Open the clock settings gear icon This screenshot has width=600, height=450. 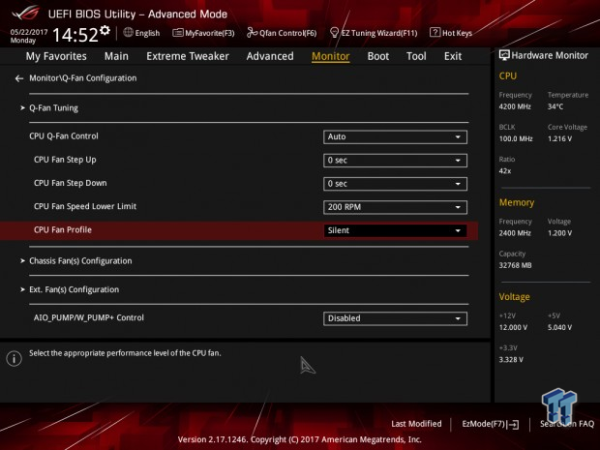(105, 30)
